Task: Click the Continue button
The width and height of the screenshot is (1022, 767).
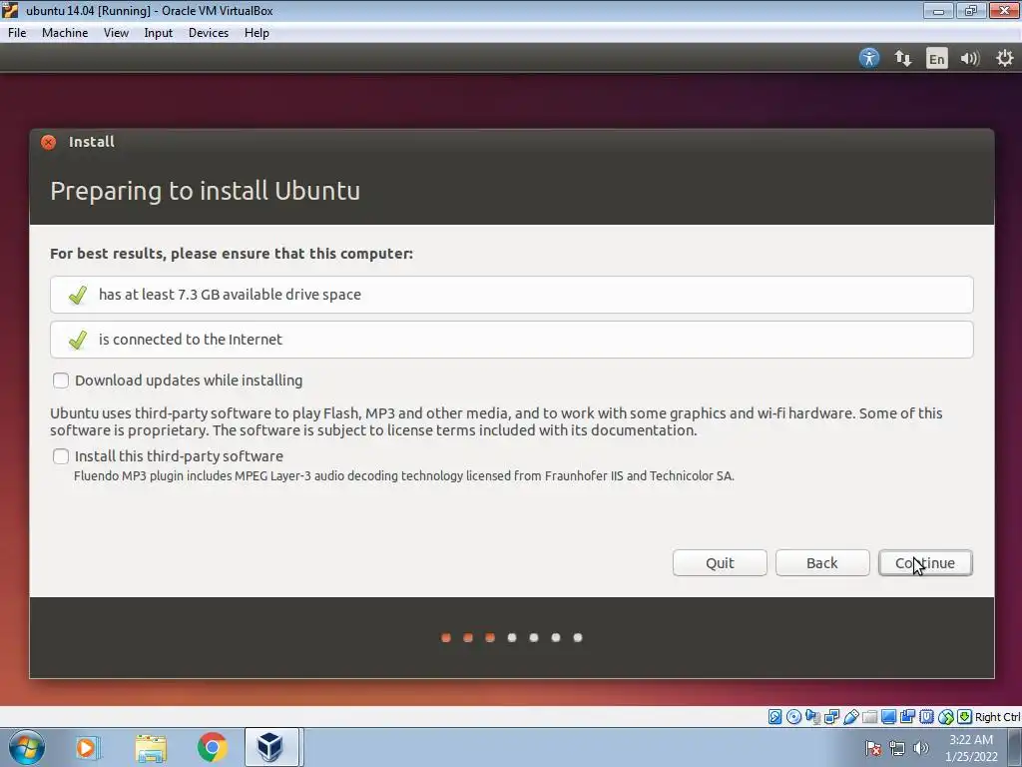Action: click(x=925, y=563)
